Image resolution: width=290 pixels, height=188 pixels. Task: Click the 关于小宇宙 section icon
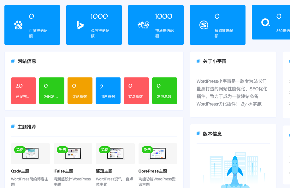pos(198,61)
